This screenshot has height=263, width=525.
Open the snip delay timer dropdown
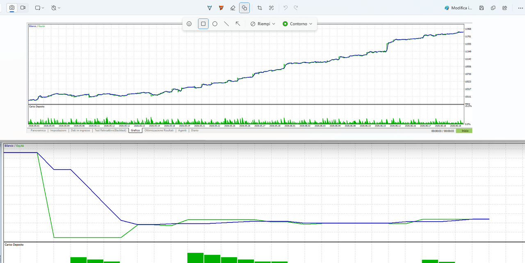[x=56, y=8]
